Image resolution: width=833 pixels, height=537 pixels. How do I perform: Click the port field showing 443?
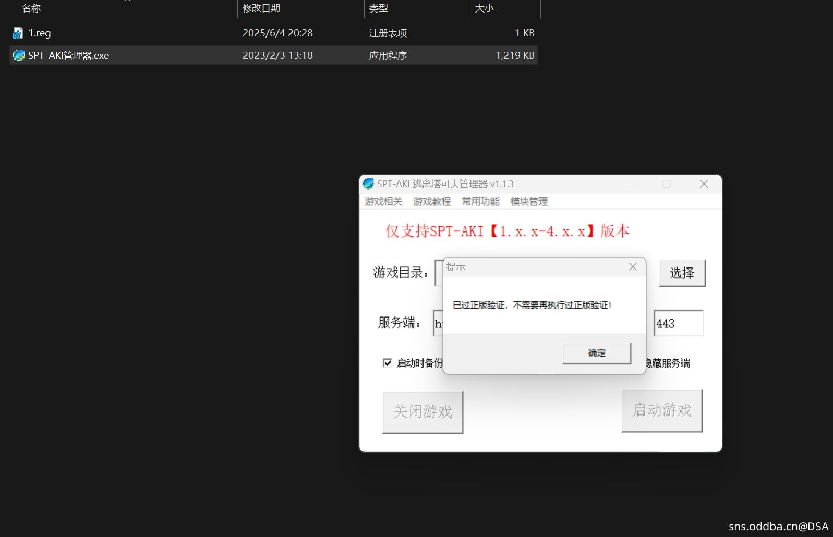pos(678,323)
